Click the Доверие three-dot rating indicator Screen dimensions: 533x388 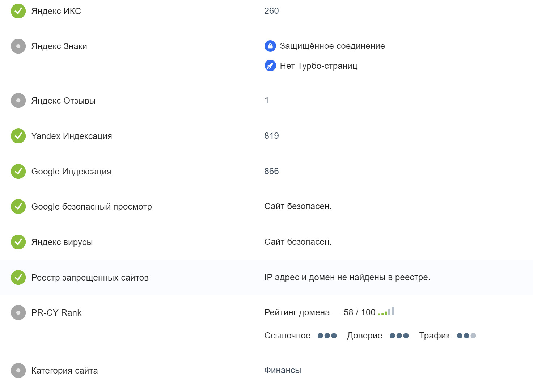coord(399,336)
